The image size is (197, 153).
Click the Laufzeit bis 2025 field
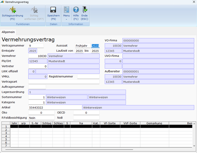95,51
